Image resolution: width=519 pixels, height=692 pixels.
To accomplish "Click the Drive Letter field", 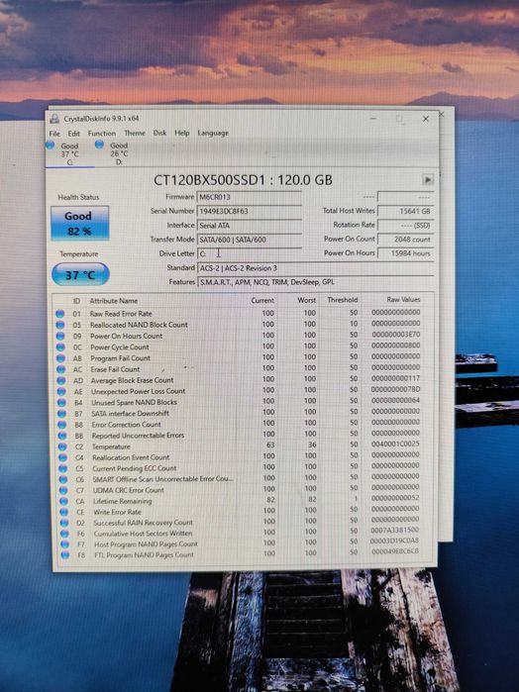I will [x=250, y=253].
